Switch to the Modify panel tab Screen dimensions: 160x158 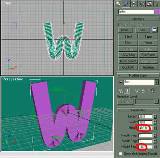(x=126, y=4)
